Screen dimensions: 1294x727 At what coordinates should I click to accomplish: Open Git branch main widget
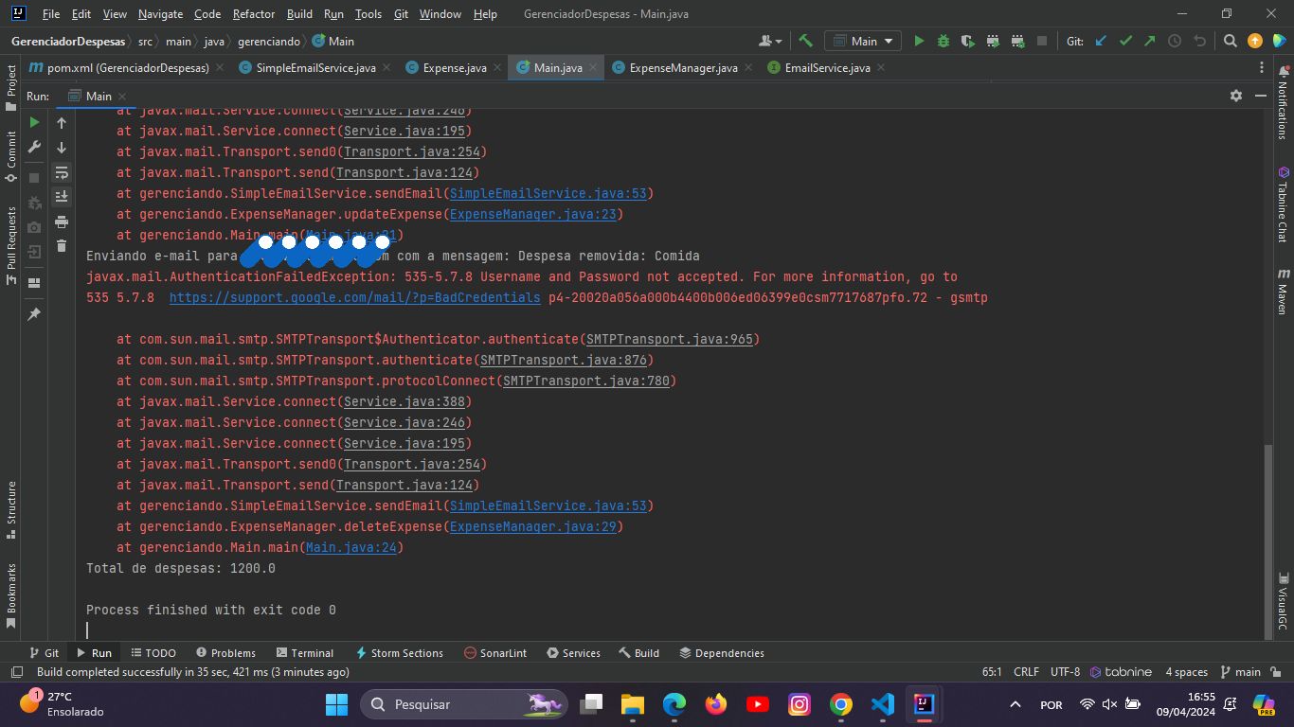(1241, 672)
